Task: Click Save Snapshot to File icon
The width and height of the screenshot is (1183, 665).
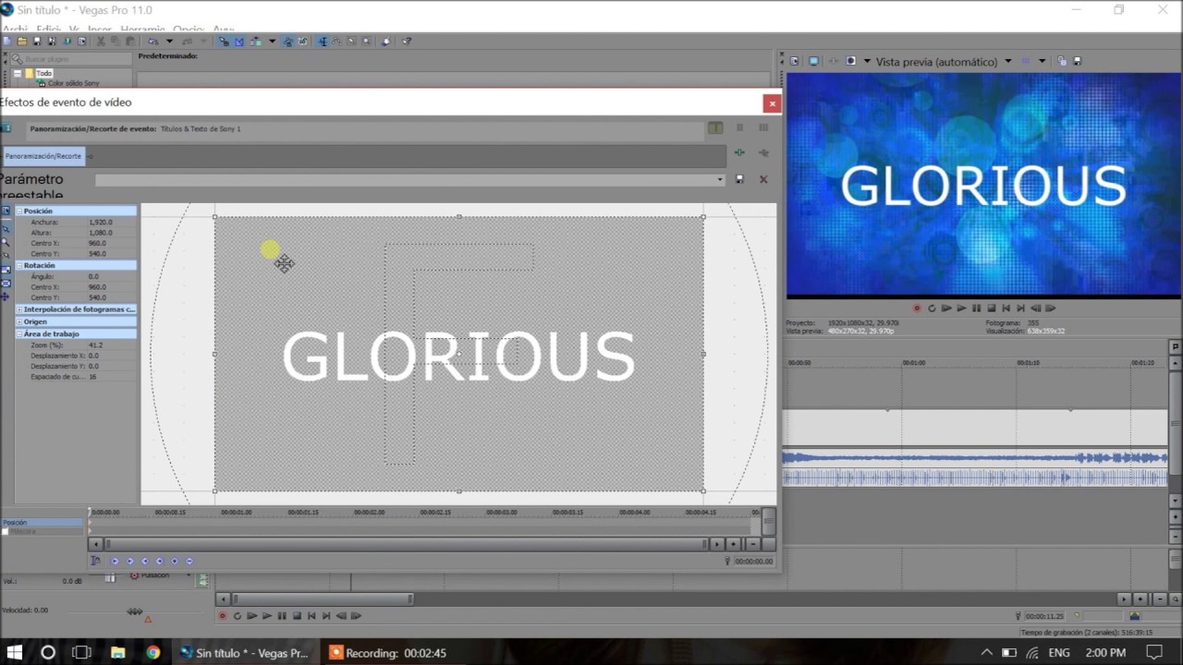Action: pyautogui.click(x=1078, y=61)
